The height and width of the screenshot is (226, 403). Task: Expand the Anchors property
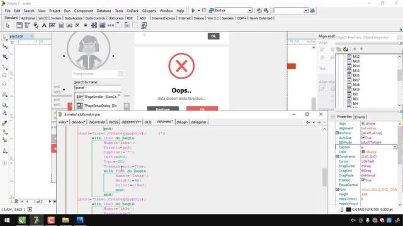(x=338, y=133)
